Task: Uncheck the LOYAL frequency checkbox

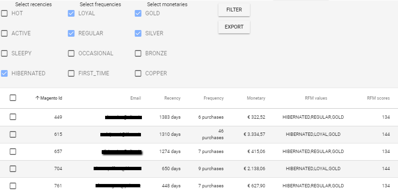Action: click(71, 13)
